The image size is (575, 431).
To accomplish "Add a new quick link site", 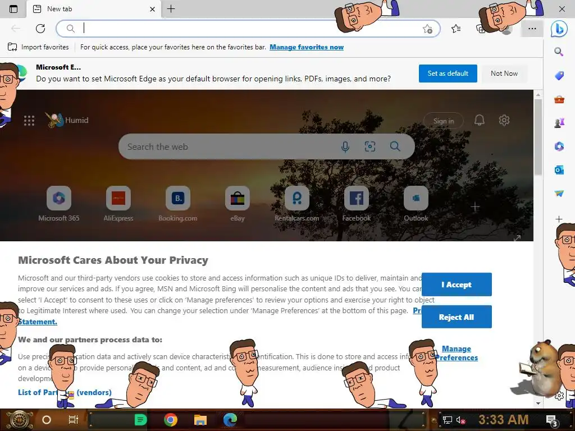I will (x=475, y=207).
